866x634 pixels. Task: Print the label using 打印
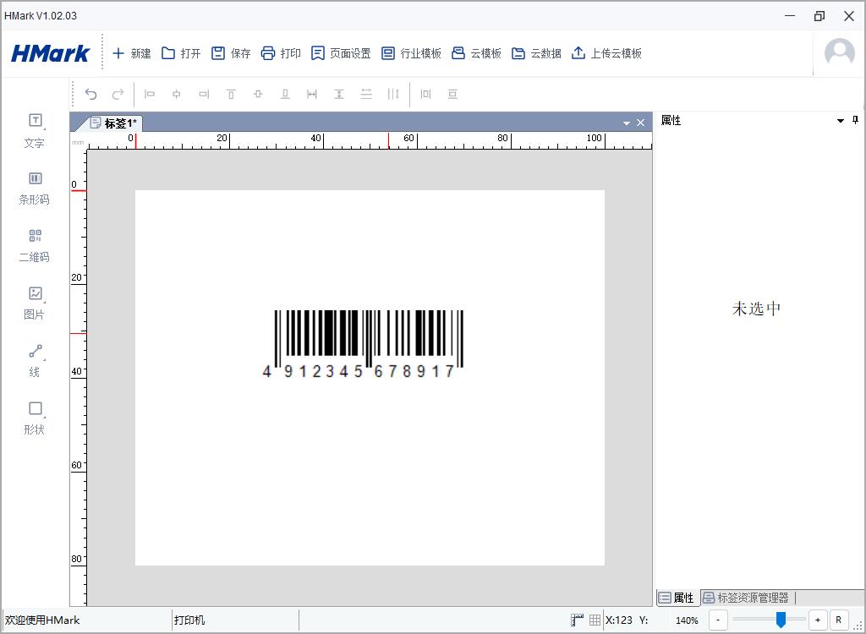281,53
